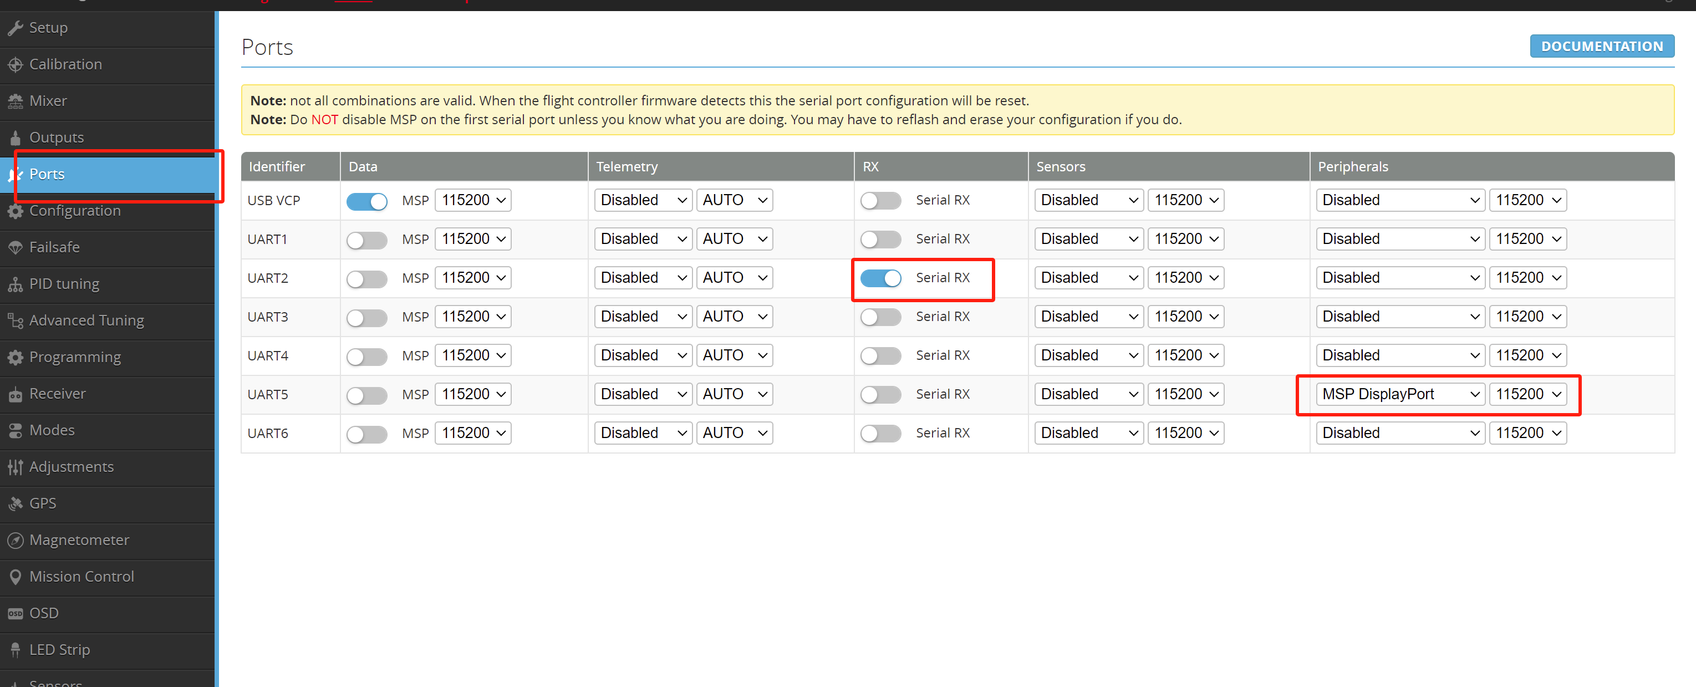Screen dimensions: 1696x687
Task: Enable Serial RX toggle on UART4
Action: [880, 355]
